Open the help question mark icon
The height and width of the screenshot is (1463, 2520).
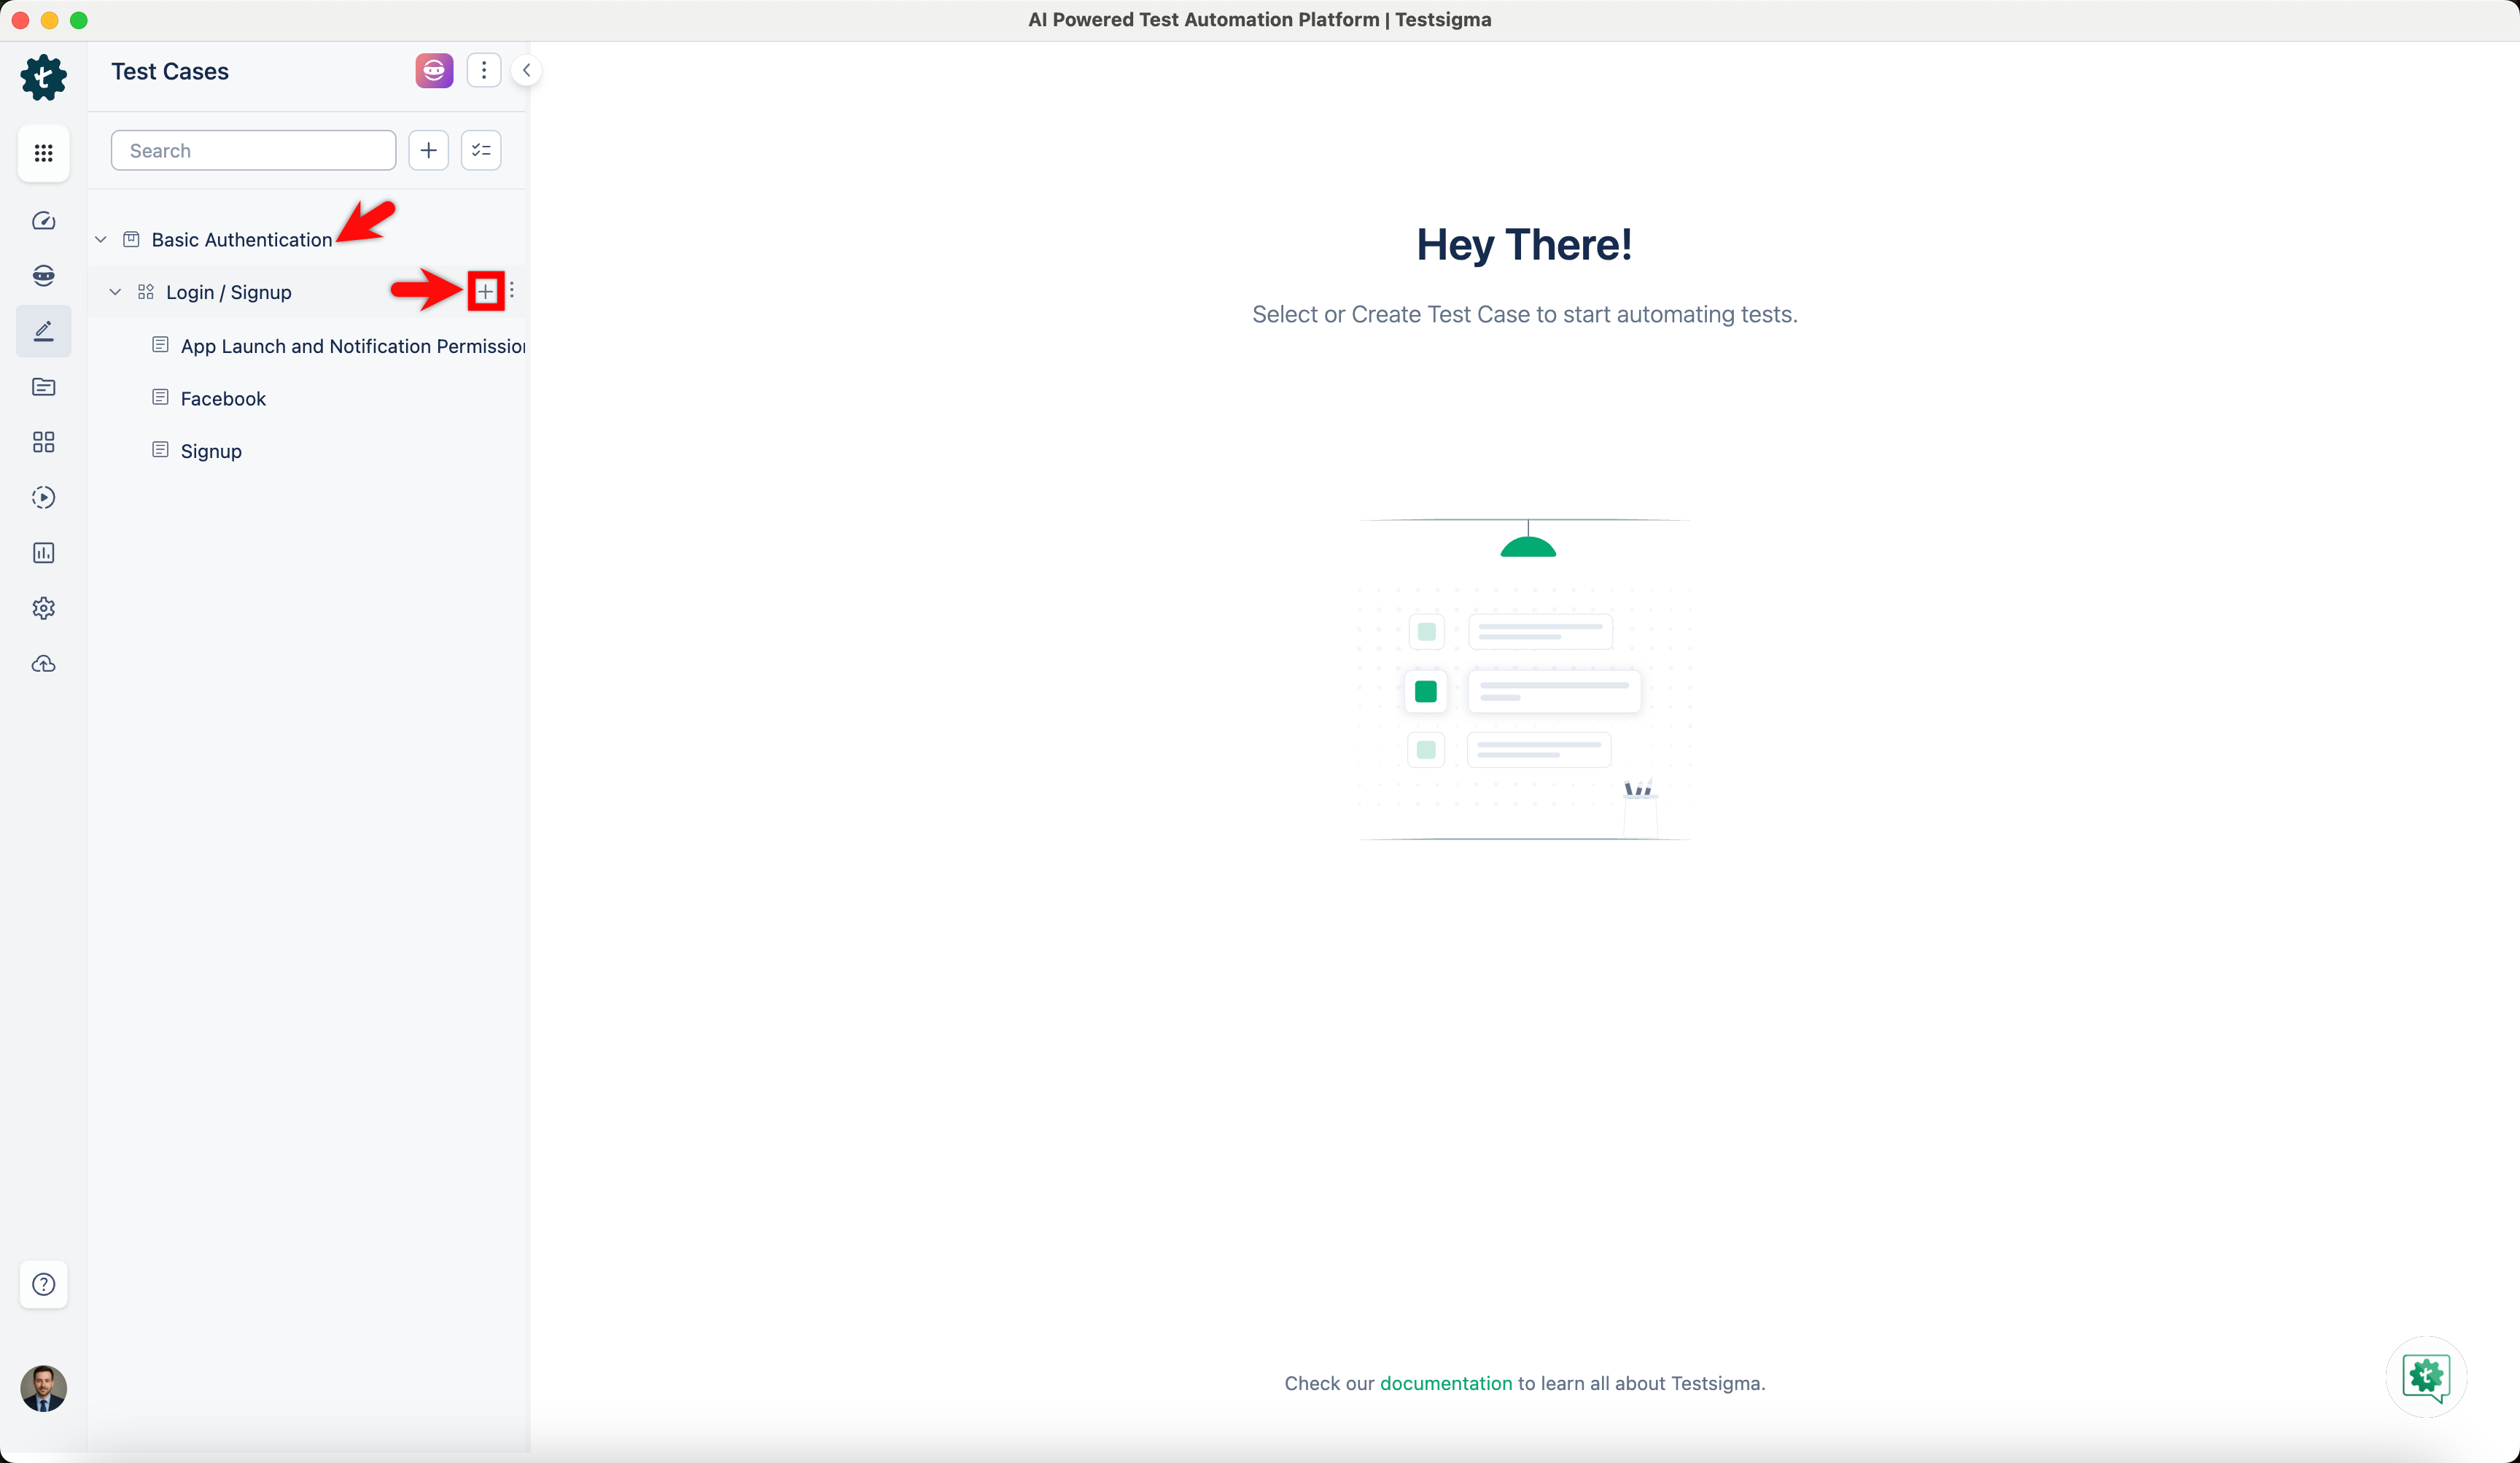click(x=43, y=1285)
